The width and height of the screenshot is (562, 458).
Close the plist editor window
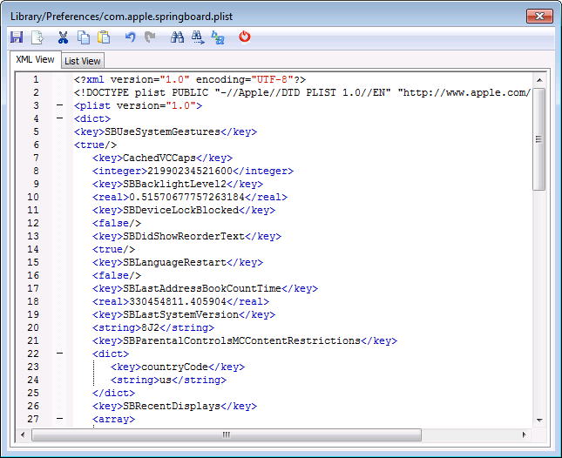click(540, 16)
